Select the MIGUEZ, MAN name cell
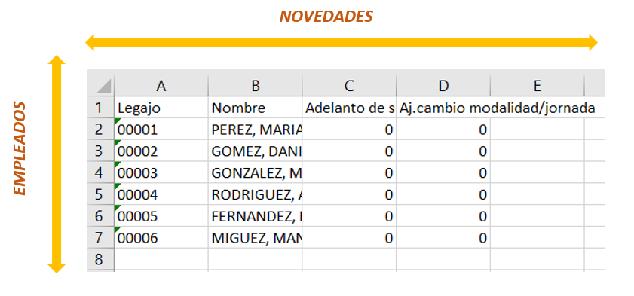The image size is (634, 296). tap(255, 237)
